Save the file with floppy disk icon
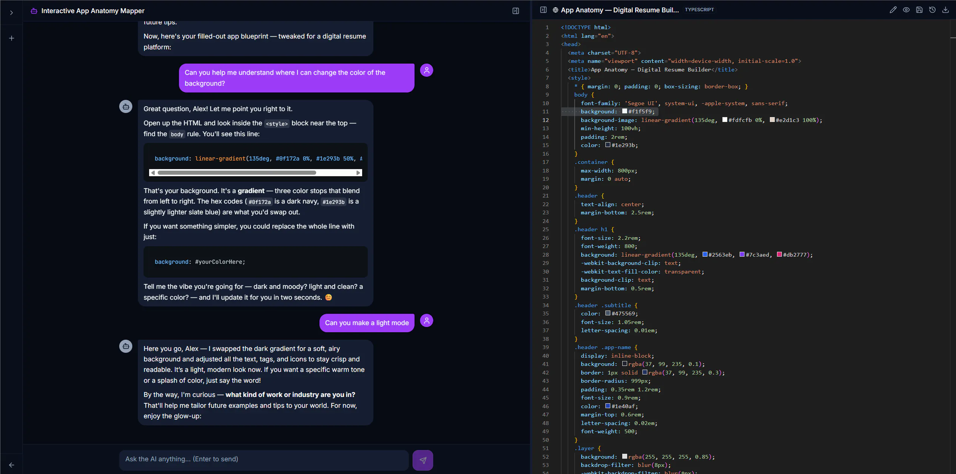Screen dimensions: 956x474 pos(919,10)
